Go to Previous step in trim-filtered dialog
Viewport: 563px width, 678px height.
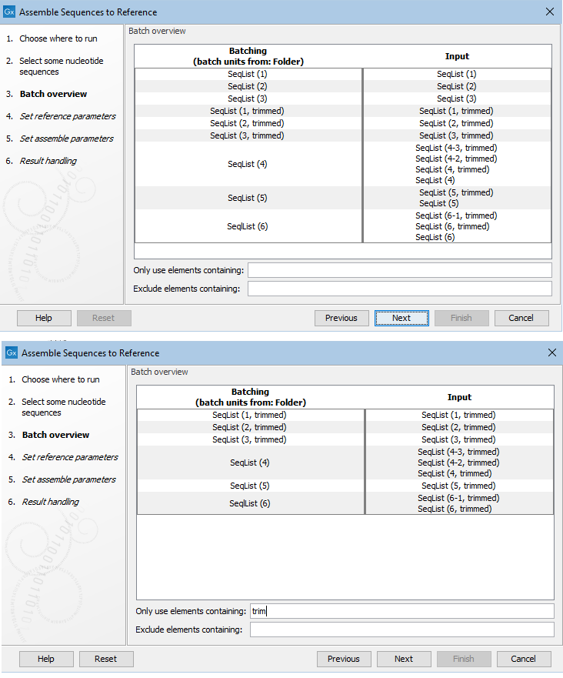pos(344,659)
